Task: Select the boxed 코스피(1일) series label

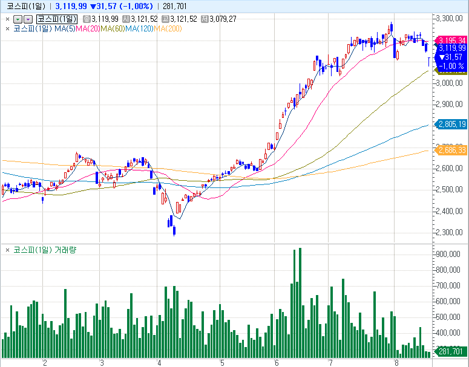Action: point(57,19)
